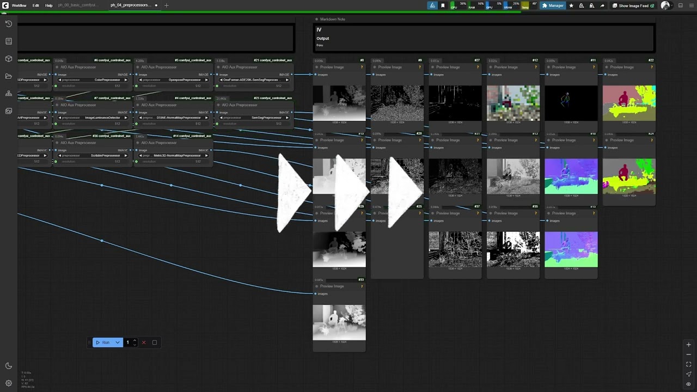The height and width of the screenshot is (392, 697).
Task: Open the hamburger menu at top right
Action: pyautogui.click(x=690, y=5)
